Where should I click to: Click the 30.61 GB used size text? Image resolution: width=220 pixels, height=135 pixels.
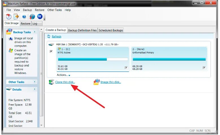(62, 66)
